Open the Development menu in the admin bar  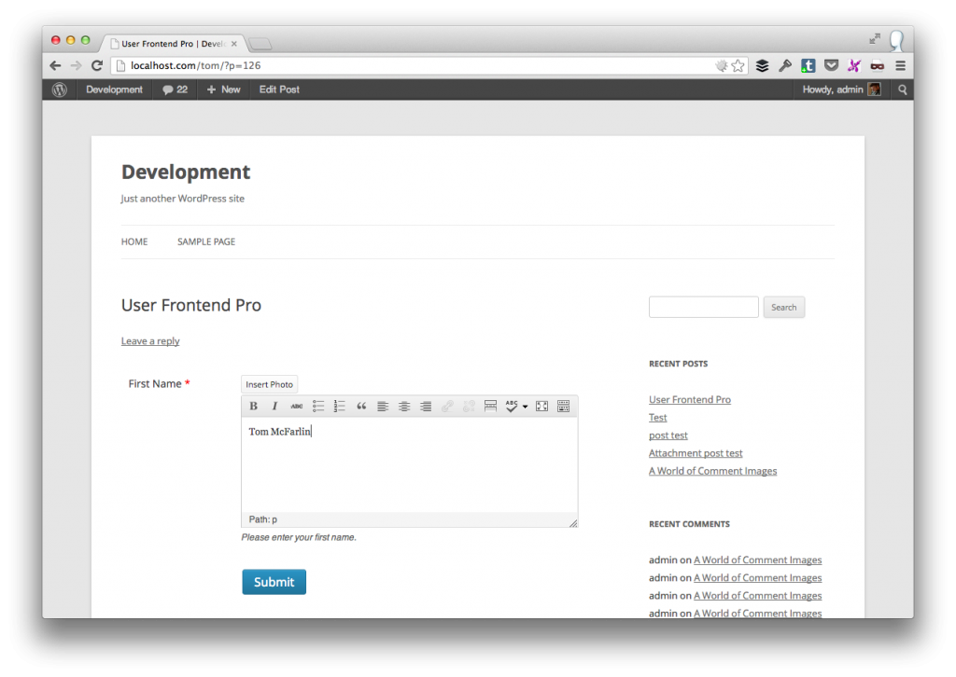click(x=114, y=90)
